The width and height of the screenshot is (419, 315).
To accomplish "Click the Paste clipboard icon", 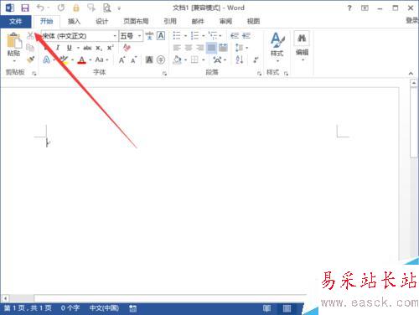I will pyautogui.click(x=14, y=41).
